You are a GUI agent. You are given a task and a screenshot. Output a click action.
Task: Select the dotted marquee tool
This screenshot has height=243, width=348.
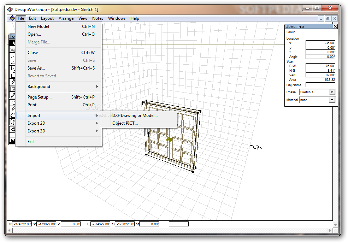point(13,49)
